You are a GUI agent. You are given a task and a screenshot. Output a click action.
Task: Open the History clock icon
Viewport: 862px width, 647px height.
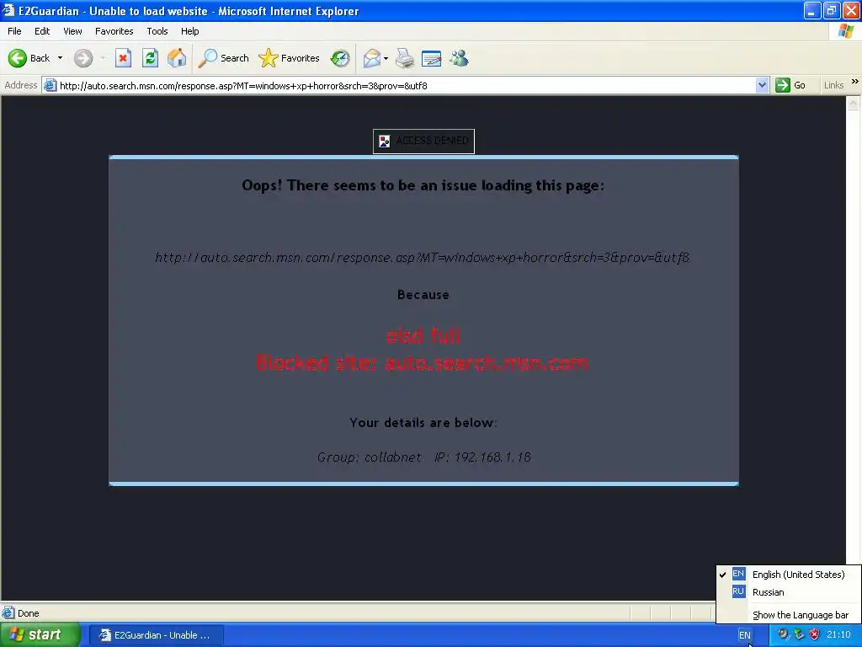[x=340, y=58]
